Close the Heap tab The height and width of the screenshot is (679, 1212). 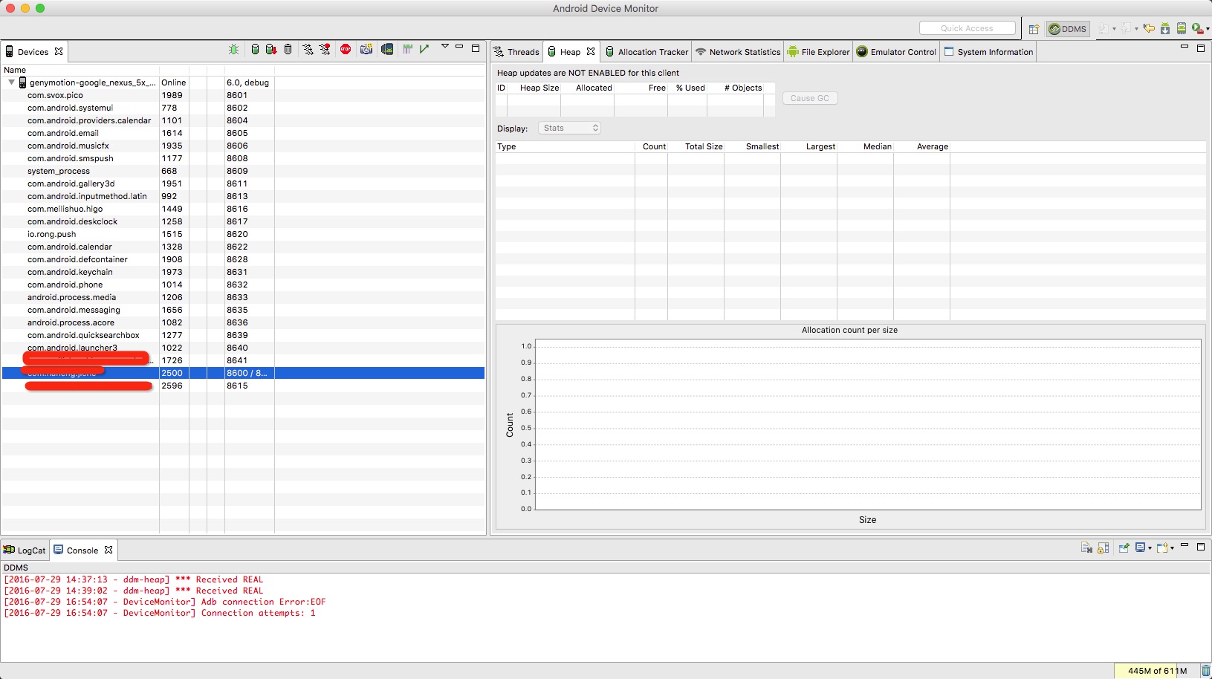pyautogui.click(x=591, y=51)
